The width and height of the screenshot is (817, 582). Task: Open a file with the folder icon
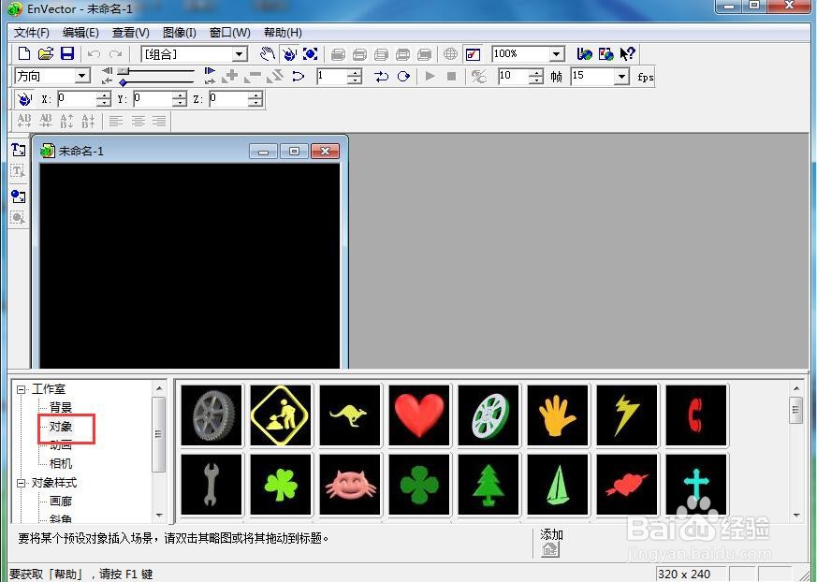pyautogui.click(x=46, y=53)
